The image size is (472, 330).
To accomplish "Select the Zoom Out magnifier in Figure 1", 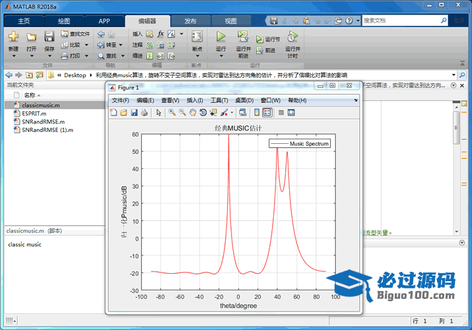I will 182,113.
